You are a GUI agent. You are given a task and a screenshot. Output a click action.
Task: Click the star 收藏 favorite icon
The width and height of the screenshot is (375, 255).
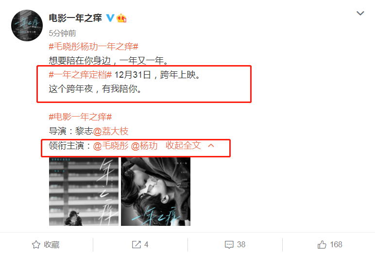point(36,244)
